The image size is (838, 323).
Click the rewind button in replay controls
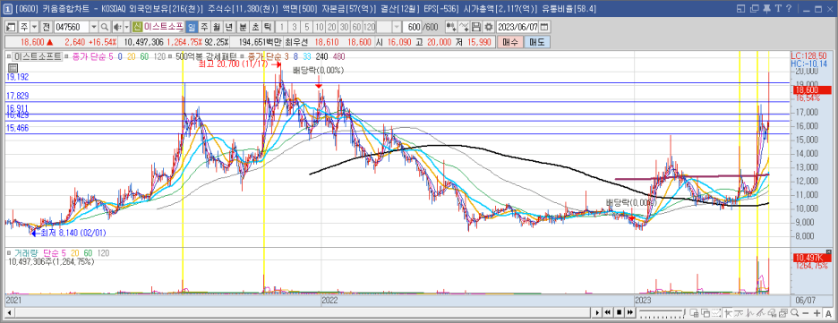tap(608, 312)
